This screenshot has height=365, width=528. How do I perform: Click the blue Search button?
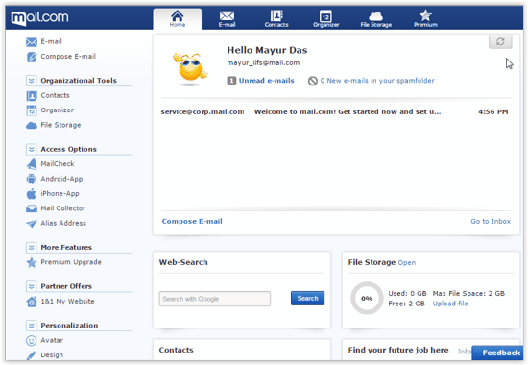307,299
